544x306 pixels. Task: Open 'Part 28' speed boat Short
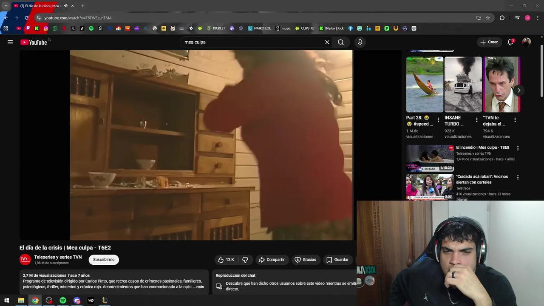point(425,85)
